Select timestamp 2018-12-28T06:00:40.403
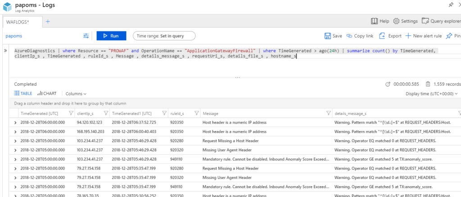Image resolution: width=461 pixels, height=197 pixels. [134, 131]
